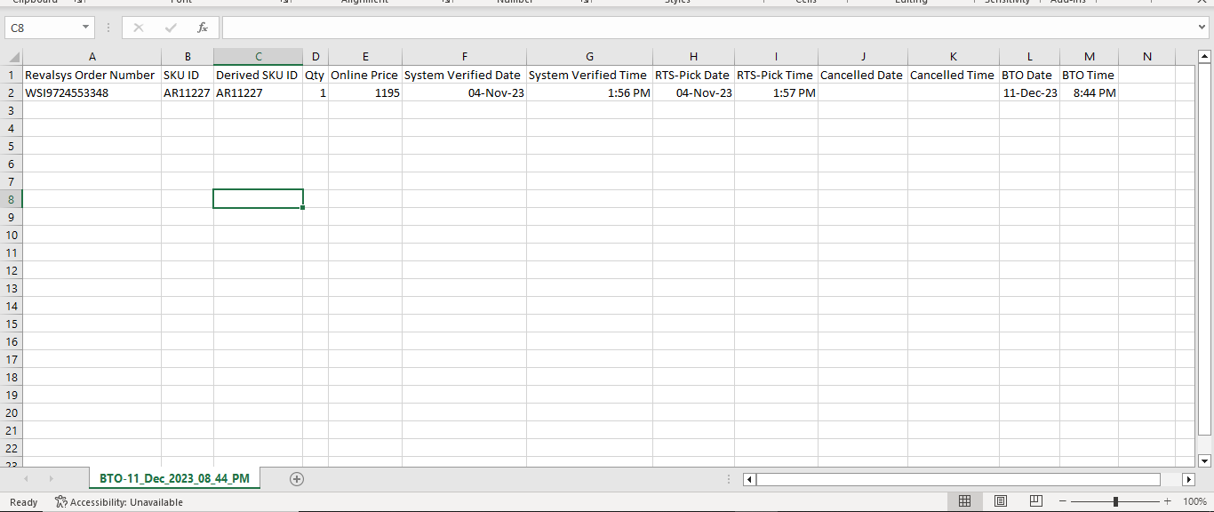This screenshot has width=1214, height=512.
Task: Click zoom in plus button
Action: (x=1167, y=502)
